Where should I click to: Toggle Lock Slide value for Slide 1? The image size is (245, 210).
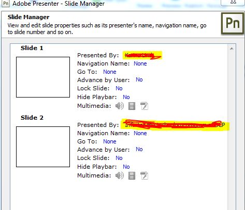(x=119, y=88)
